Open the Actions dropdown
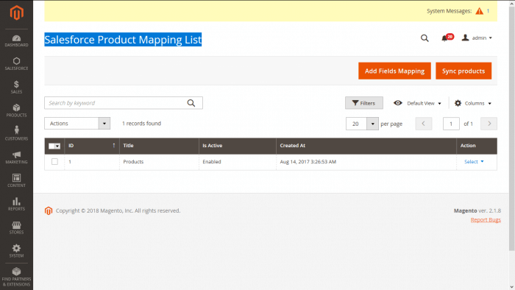The image size is (515, 290). click(x=77, y=124)
